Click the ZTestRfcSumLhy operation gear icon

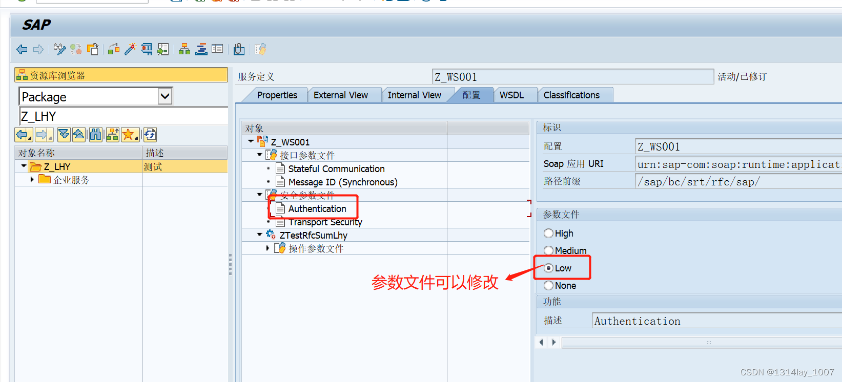[x=271, y=235]
